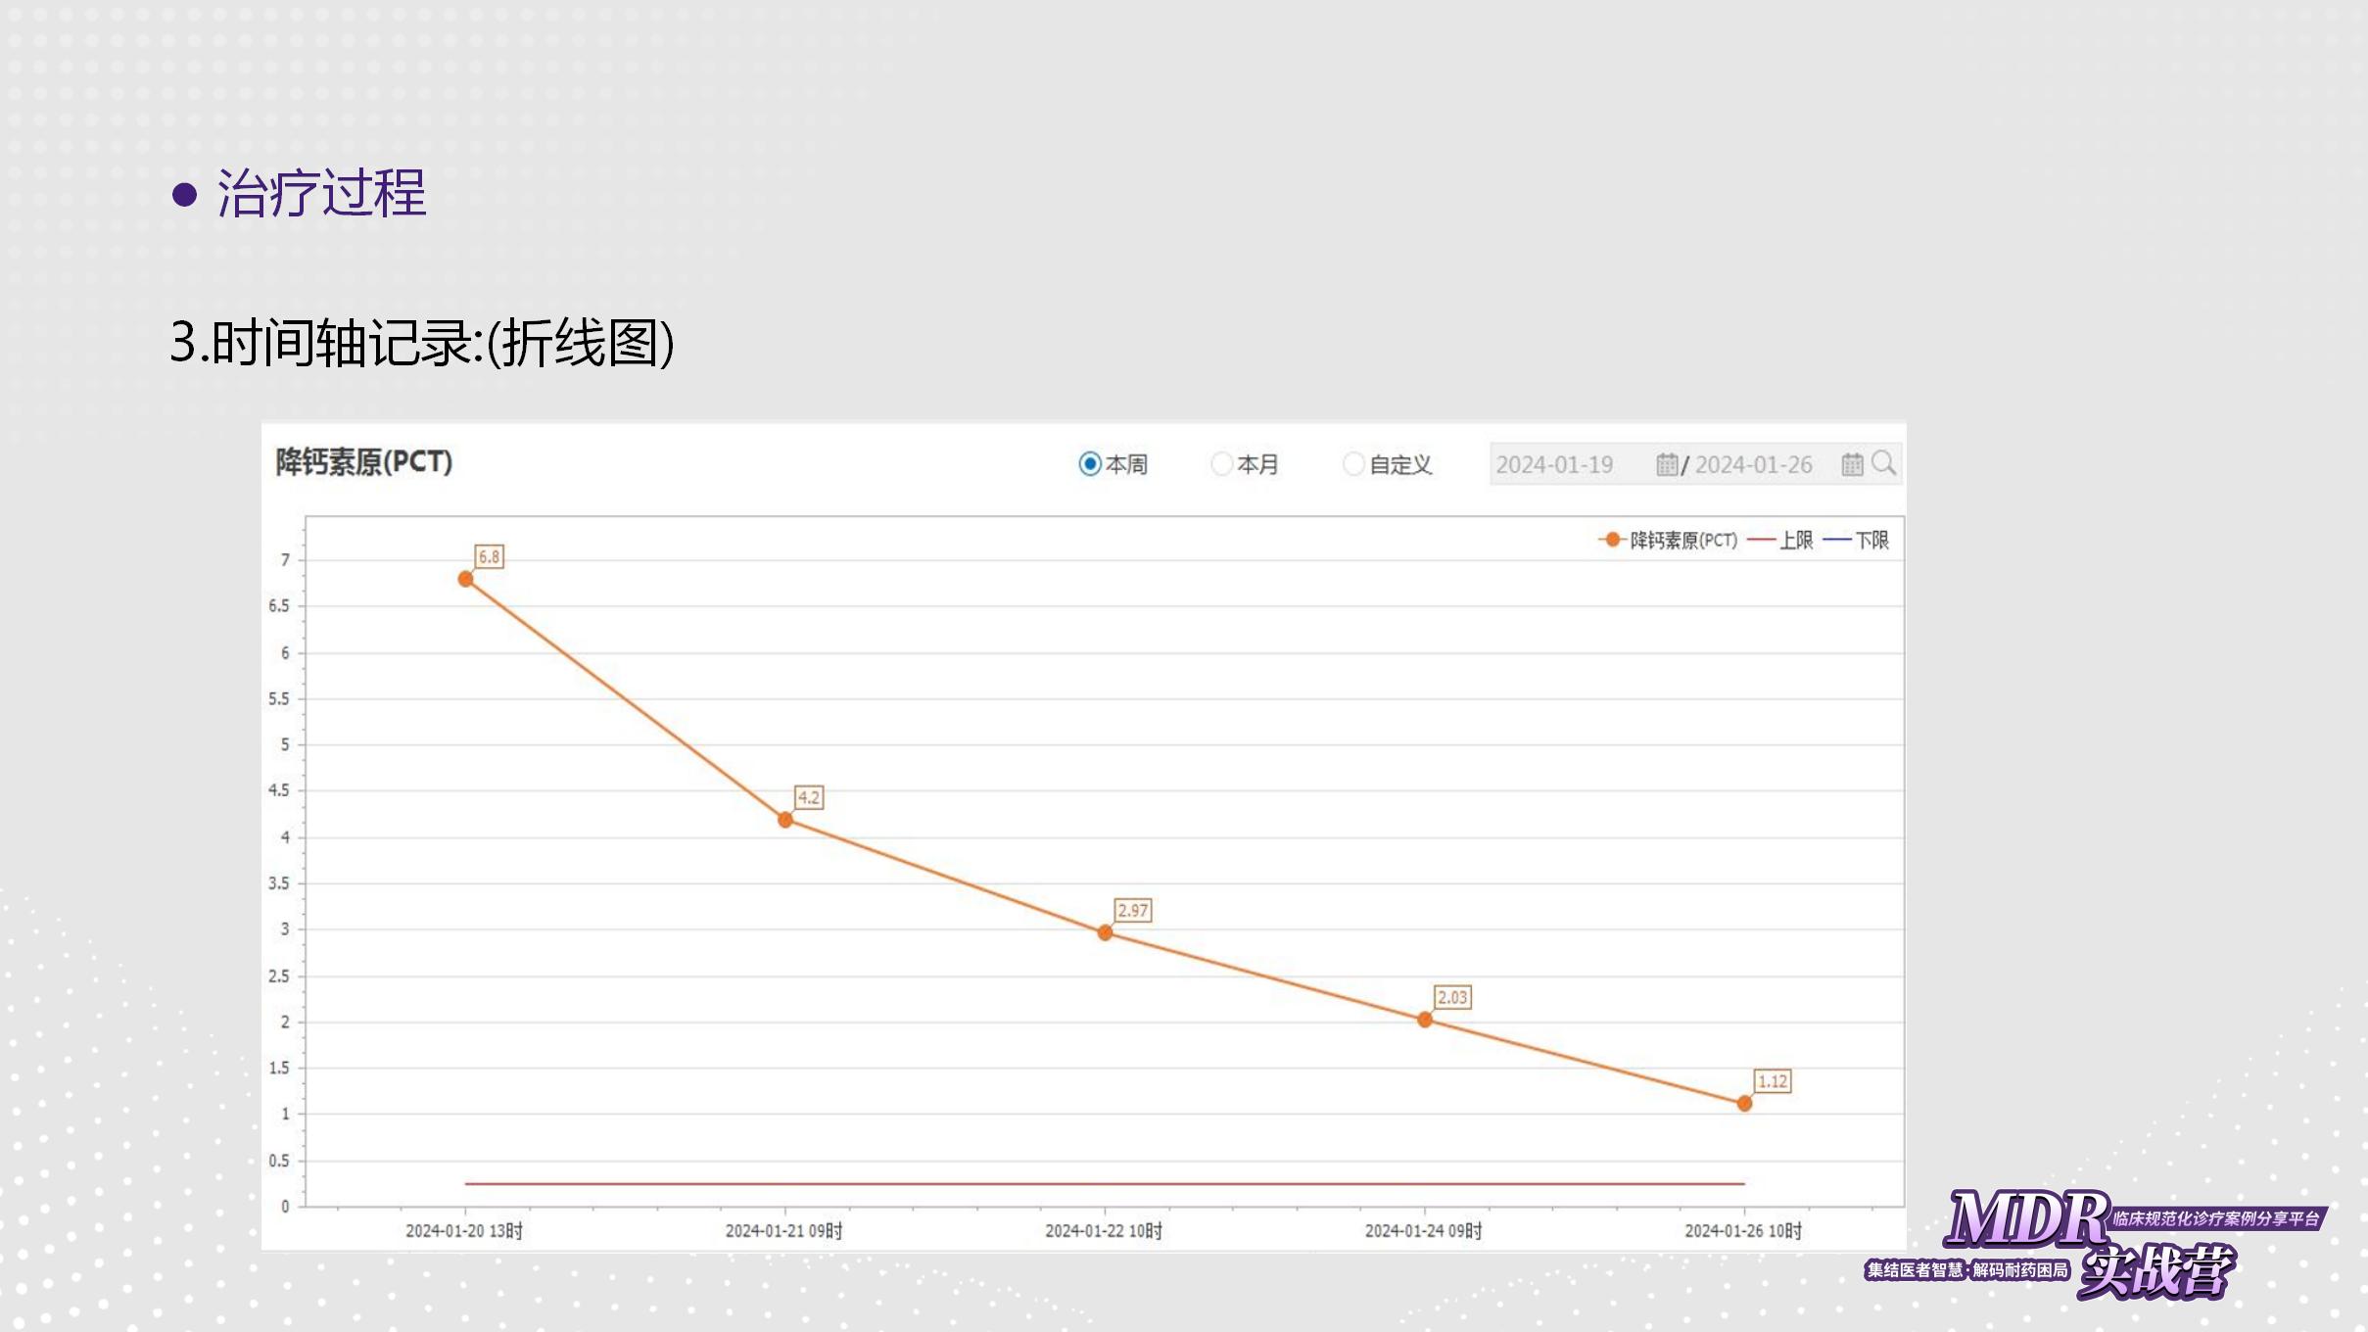This screenshot has width=2368, height=1332.
Task: Click the 2024-01-22 10时 axis label
Action: [1104, 1231]
